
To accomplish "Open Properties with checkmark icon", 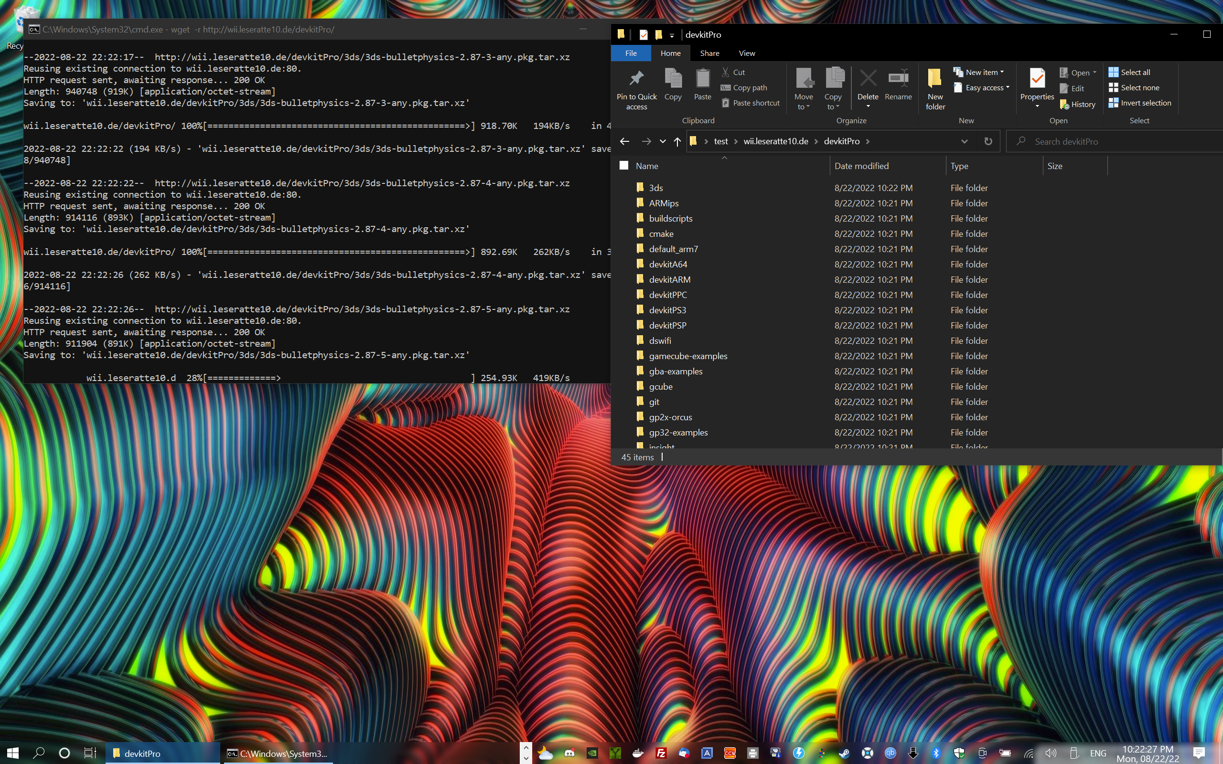I will pos(1037,78).
